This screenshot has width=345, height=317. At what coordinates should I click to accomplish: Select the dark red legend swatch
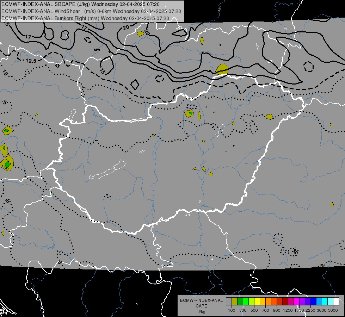[x=285, y=301]
